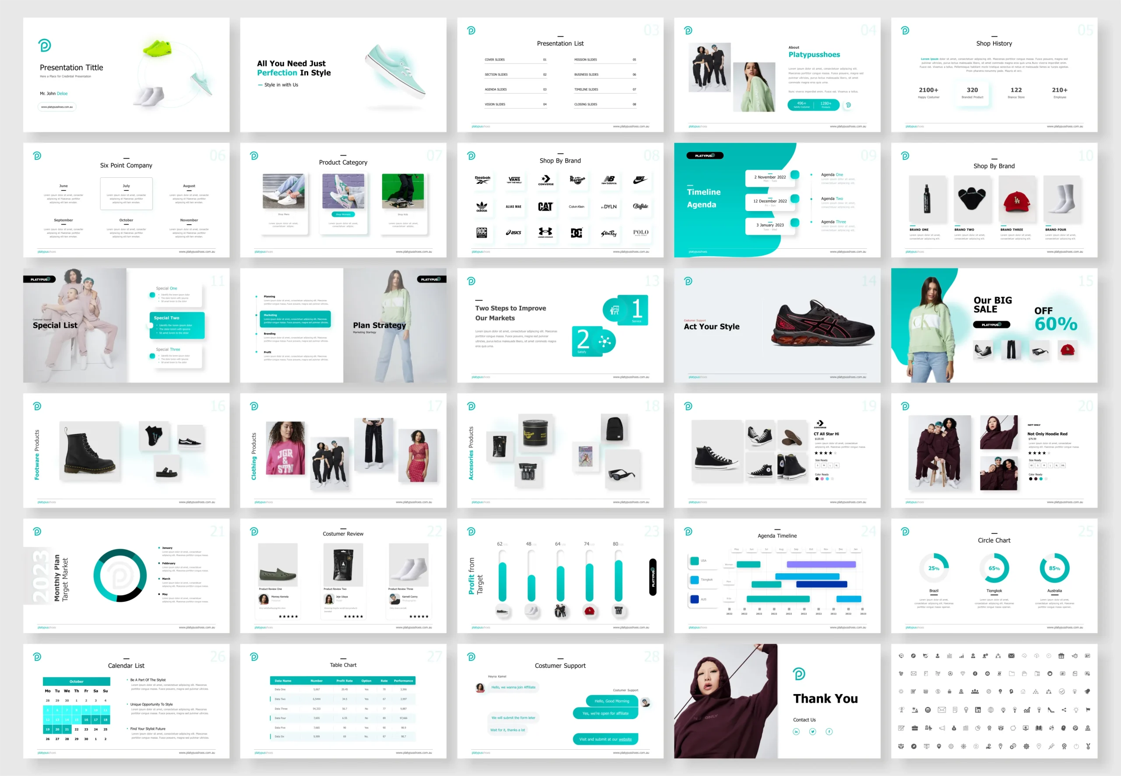Select the Converse brand logo
Screen dimensions: 1121x776
tap(546, 180)
